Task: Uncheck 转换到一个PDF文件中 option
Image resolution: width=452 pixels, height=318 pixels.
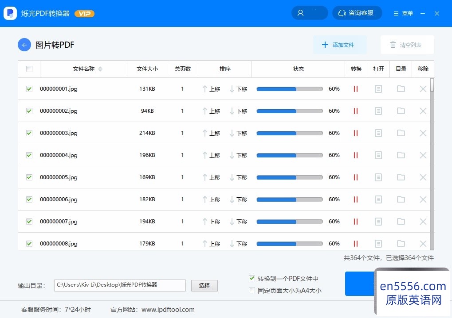Action: tap(252, 279)
